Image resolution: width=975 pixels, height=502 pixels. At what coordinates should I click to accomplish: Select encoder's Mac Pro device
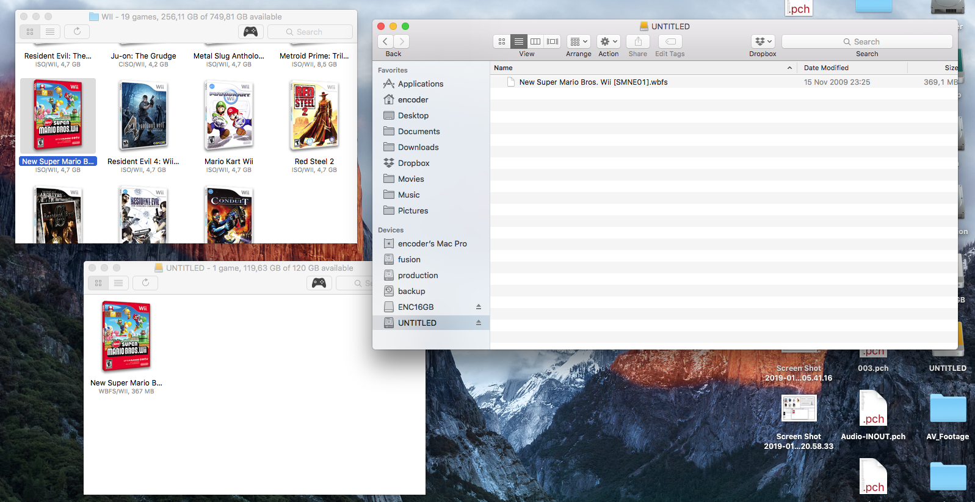(x=431, y=243)
